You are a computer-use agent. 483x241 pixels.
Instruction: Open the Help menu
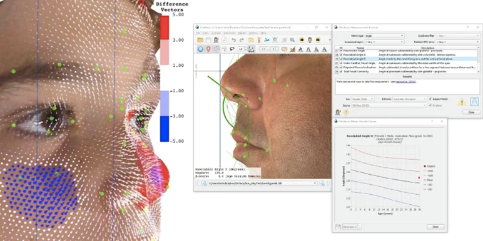[x=263, y=33]
